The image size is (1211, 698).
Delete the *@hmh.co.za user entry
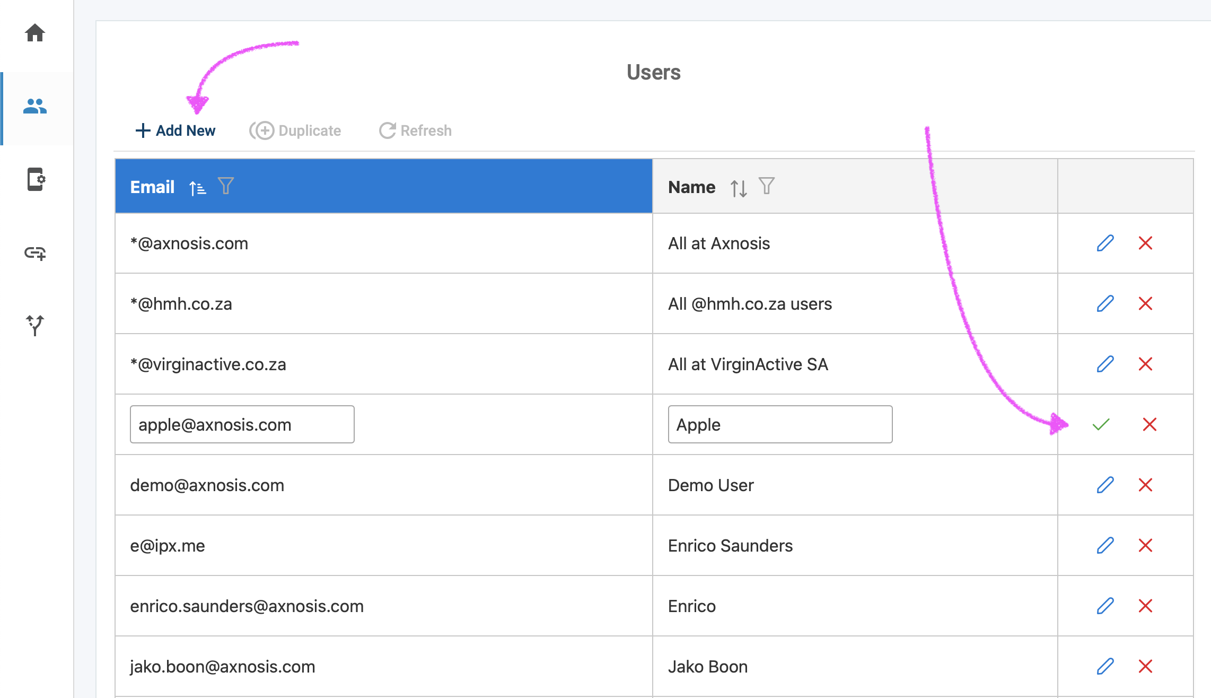[x=1145, y=303]
